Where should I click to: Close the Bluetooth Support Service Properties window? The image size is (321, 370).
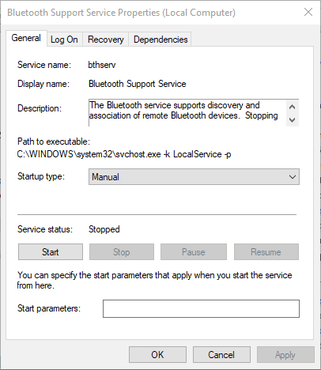308,12
